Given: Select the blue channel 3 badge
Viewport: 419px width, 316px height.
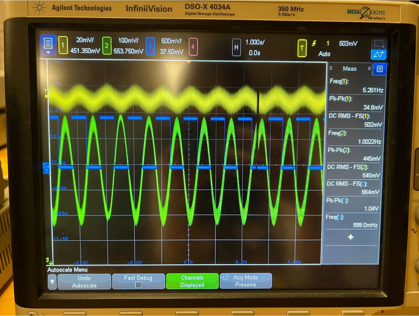Looking at the screenshot, I should 150,46.
